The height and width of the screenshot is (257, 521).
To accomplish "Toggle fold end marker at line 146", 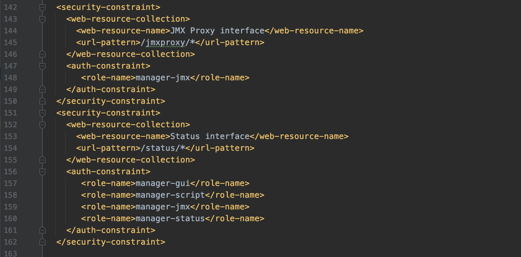I will pyautogui.click(x=42, y=54).
